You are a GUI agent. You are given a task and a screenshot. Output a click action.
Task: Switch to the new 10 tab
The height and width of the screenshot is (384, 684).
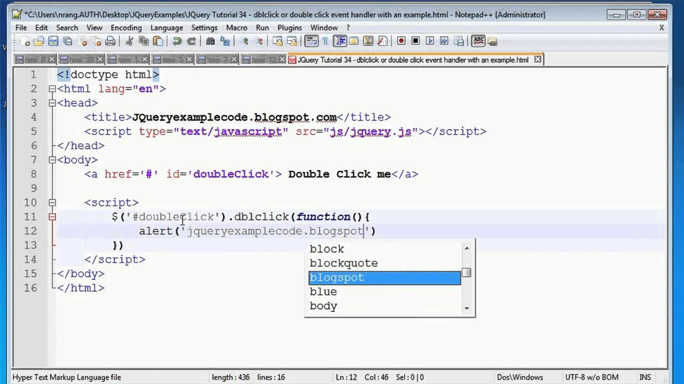point(81,60)
